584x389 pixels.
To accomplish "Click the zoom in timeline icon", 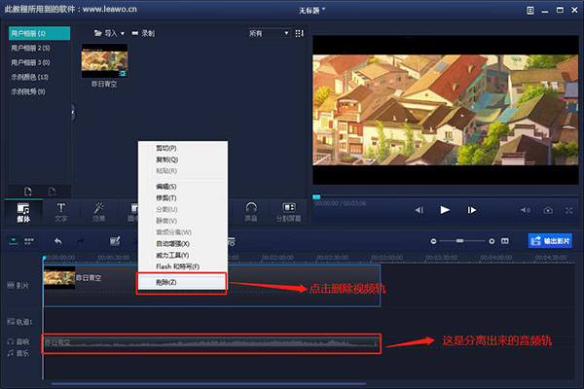I will coord(492,241).
